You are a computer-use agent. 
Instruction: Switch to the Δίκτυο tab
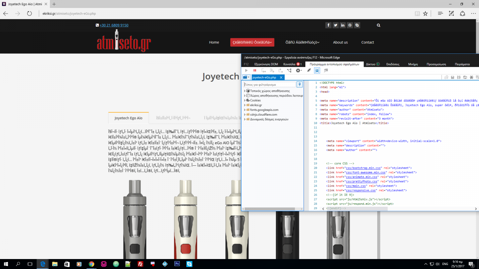(x=370, y=64)
